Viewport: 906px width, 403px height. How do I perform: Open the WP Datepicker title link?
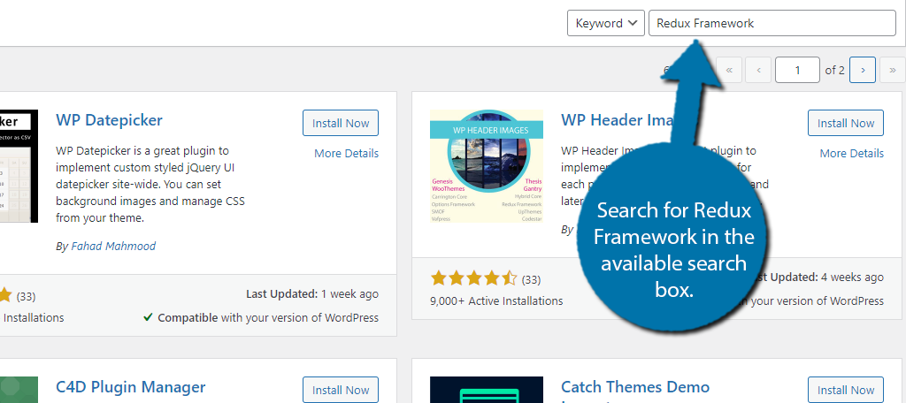(109, 120)
